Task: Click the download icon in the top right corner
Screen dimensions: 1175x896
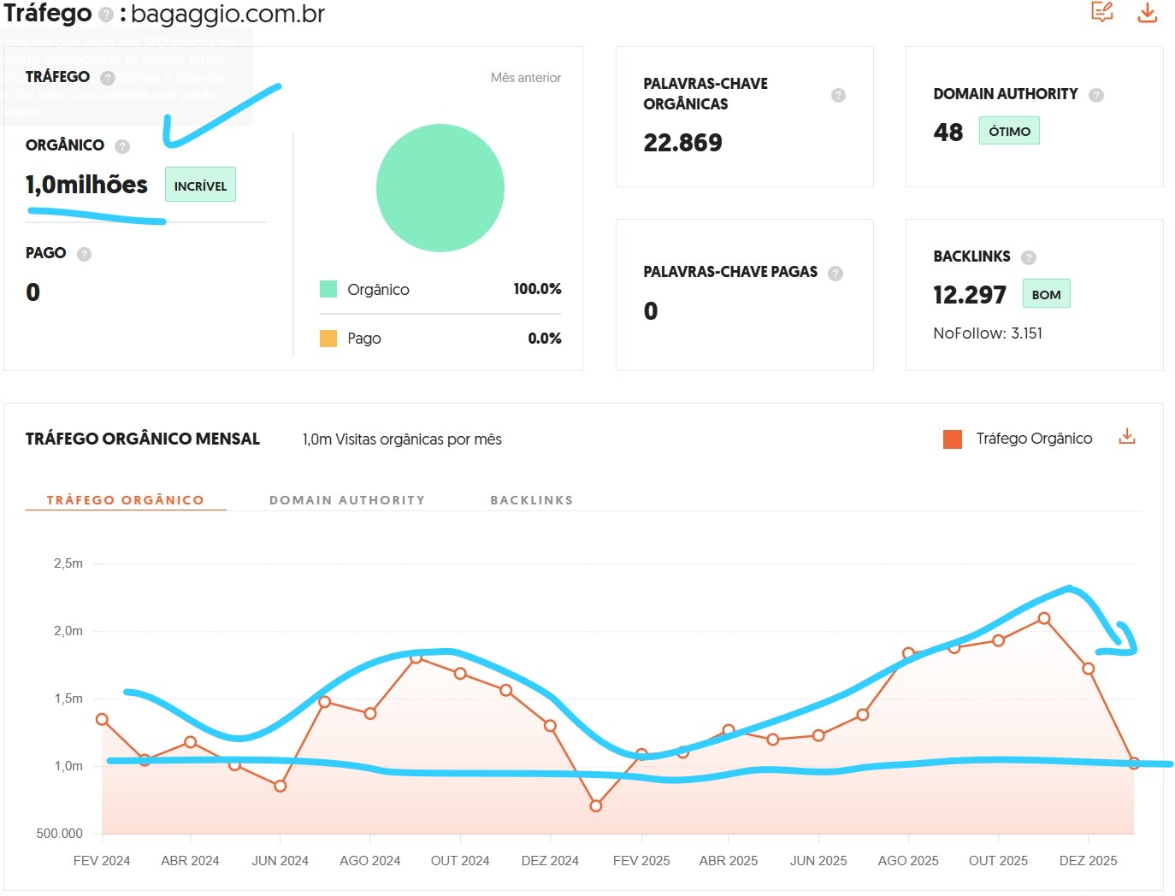Action: tap(1147, 12)
